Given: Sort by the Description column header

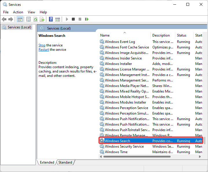Looking at the screenshot, I should coord(163,35).
